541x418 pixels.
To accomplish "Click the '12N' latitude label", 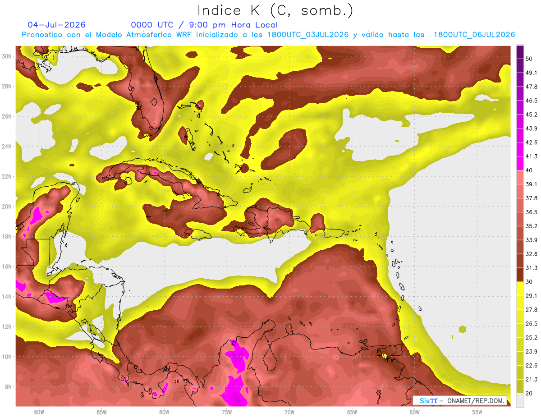I will 7,326.
